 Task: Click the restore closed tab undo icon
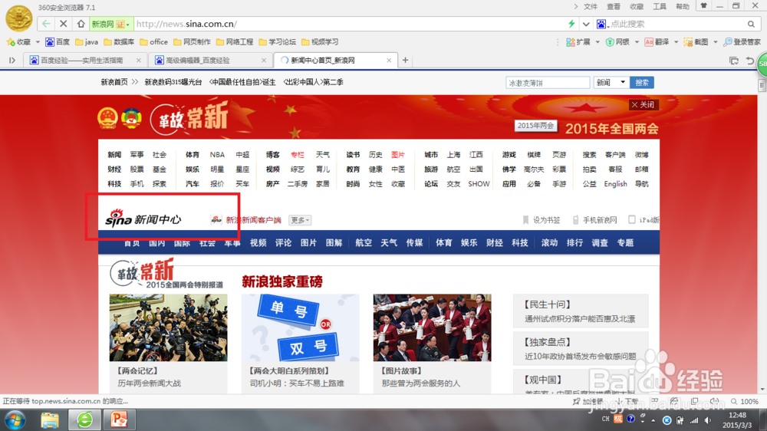749,61
